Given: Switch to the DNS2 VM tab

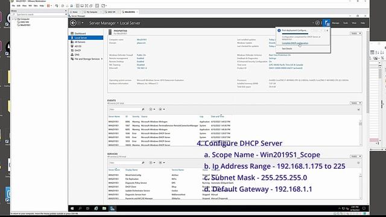Looking at the screenshot, I should (x=111, y=12).
